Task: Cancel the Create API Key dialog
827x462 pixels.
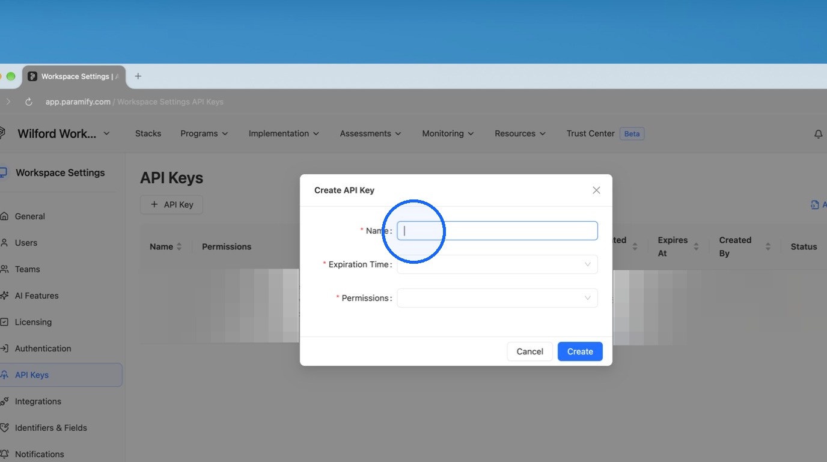Action: click(529, 351)
